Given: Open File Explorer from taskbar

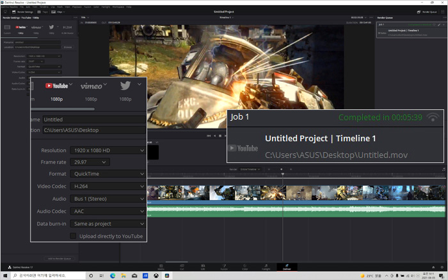Looking at the screenshot, I should [124, 276].
